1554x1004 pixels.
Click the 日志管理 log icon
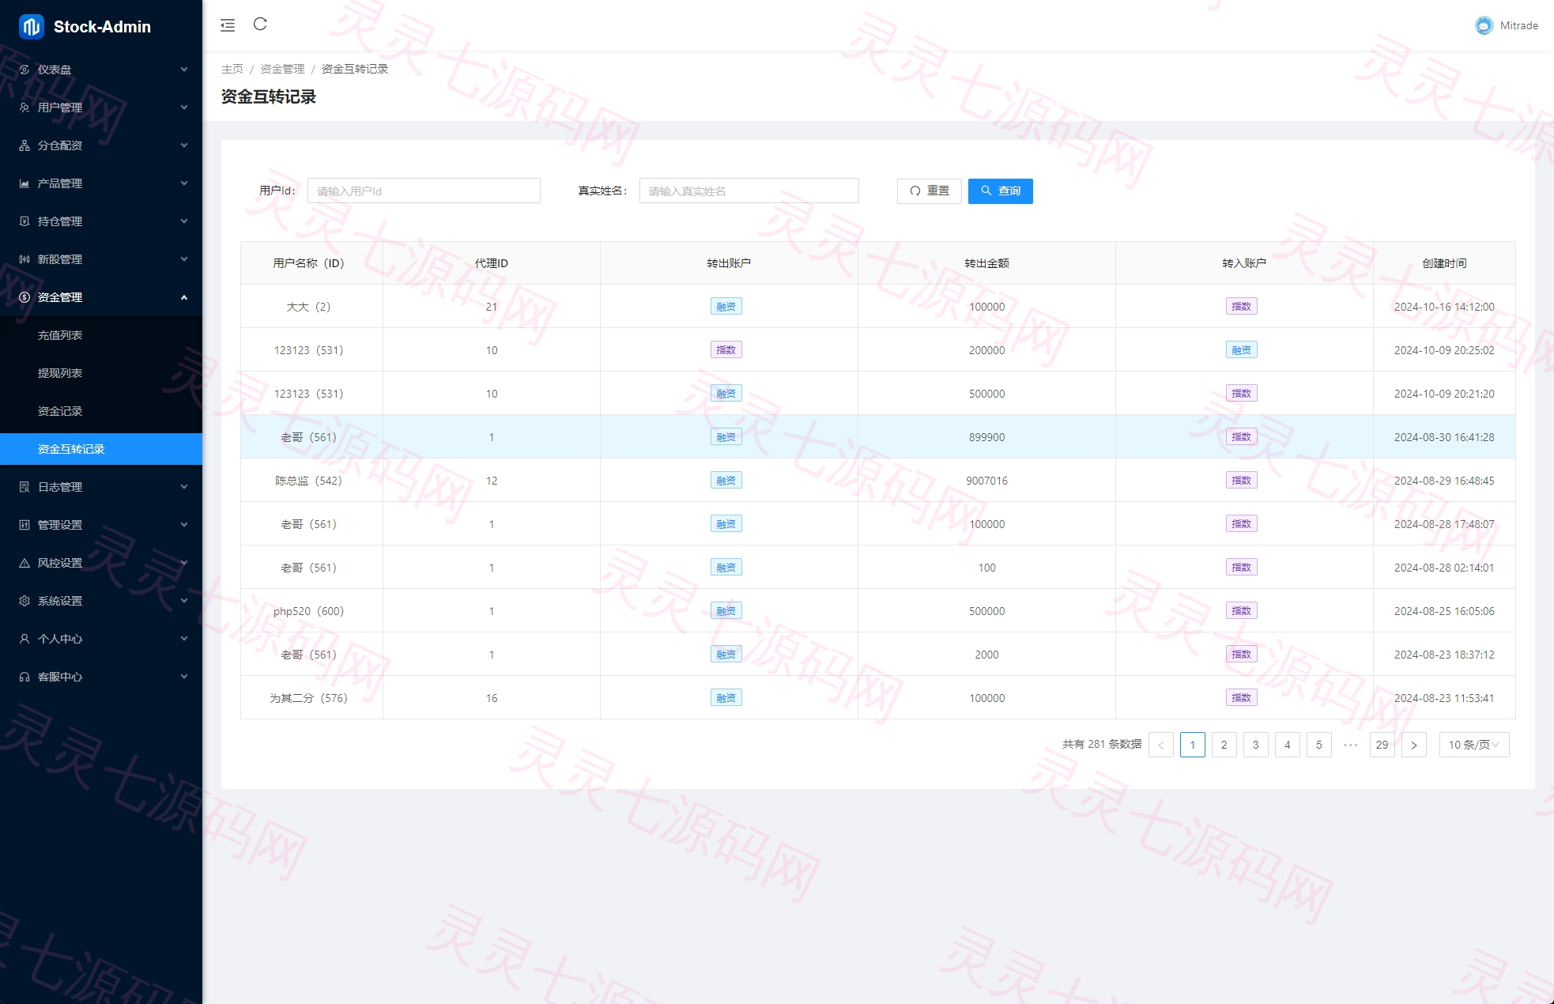coord(25,487)
